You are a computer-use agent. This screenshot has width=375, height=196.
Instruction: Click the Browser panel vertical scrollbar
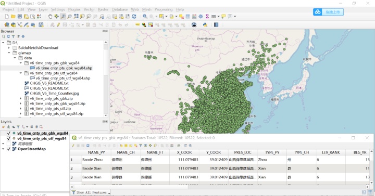point(106,79)
